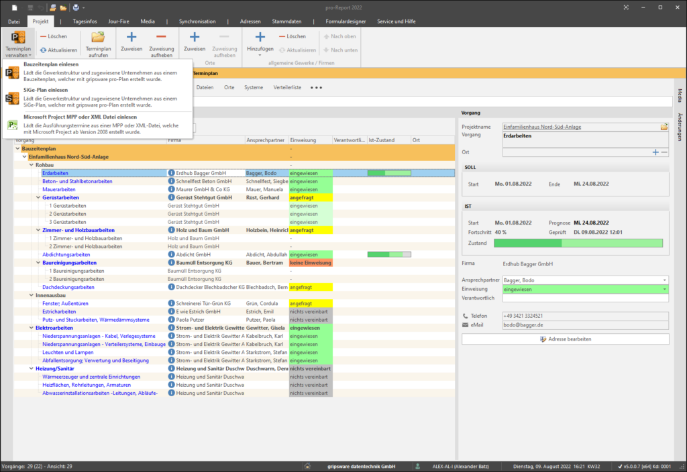The image size is (687, 472).
Task: Open the Ansprechpartner dropdown showing Bagger, Bodo
Action: tap(664, 280)
